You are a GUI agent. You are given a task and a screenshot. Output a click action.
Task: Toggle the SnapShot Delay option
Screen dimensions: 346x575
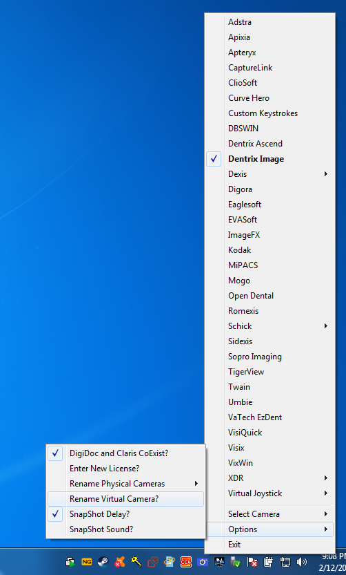pos(126,514)
